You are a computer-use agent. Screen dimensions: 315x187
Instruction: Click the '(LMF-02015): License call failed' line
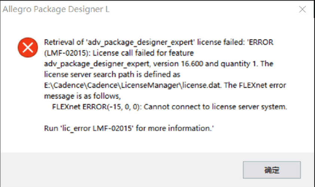(x=119, y=53)
